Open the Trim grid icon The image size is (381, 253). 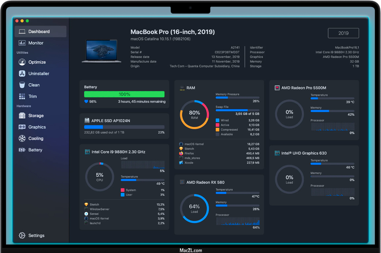coord(22,96)
